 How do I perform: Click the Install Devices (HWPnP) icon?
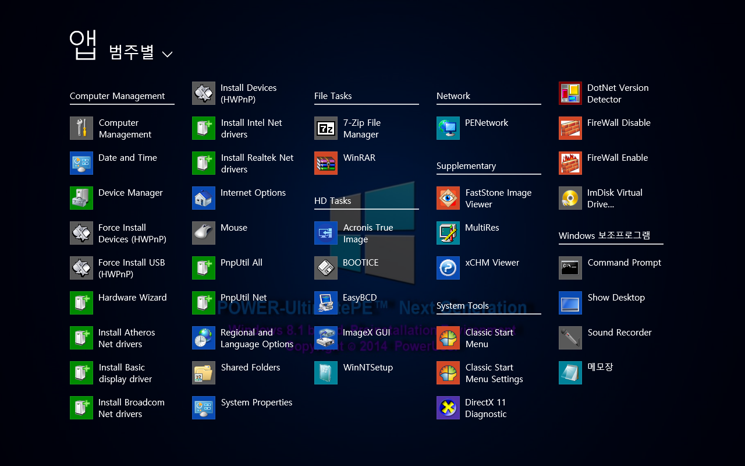(204, 93)
